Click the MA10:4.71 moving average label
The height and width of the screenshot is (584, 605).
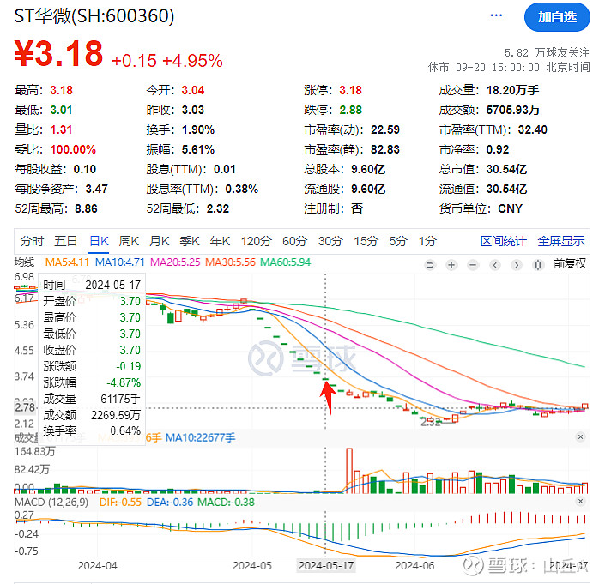point(120,262)
